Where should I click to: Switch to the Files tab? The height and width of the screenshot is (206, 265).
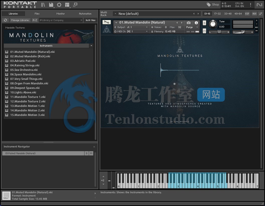point(37,14)
